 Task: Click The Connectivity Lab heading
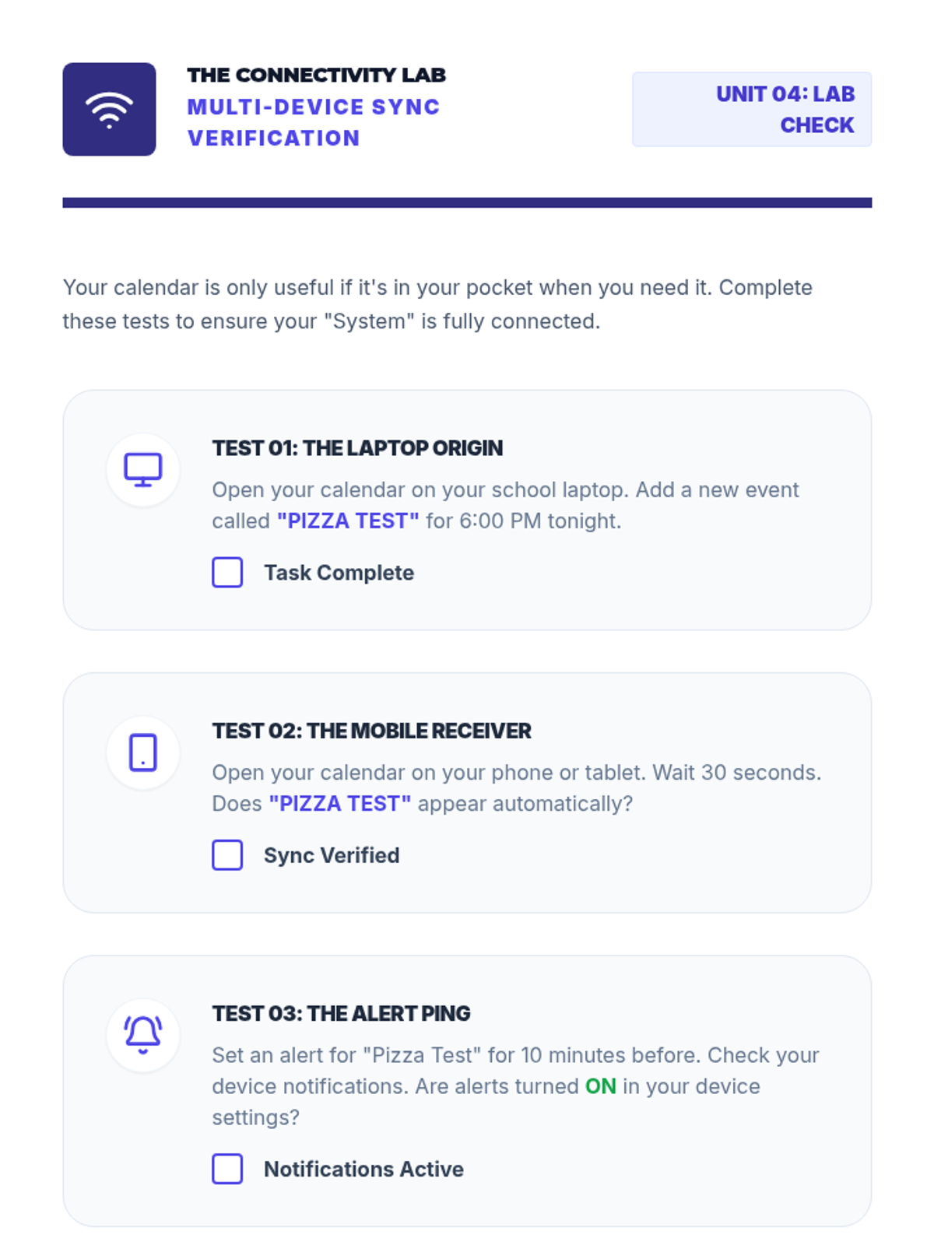click(x=316, y=75)
